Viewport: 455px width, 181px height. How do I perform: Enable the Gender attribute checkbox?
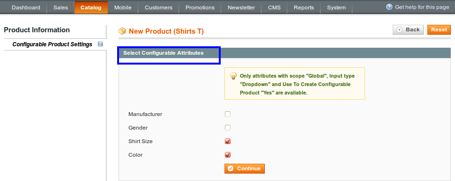228,128
